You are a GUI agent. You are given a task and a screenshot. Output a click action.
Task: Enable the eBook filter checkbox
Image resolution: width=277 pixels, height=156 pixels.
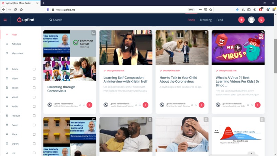click(34, 88)
